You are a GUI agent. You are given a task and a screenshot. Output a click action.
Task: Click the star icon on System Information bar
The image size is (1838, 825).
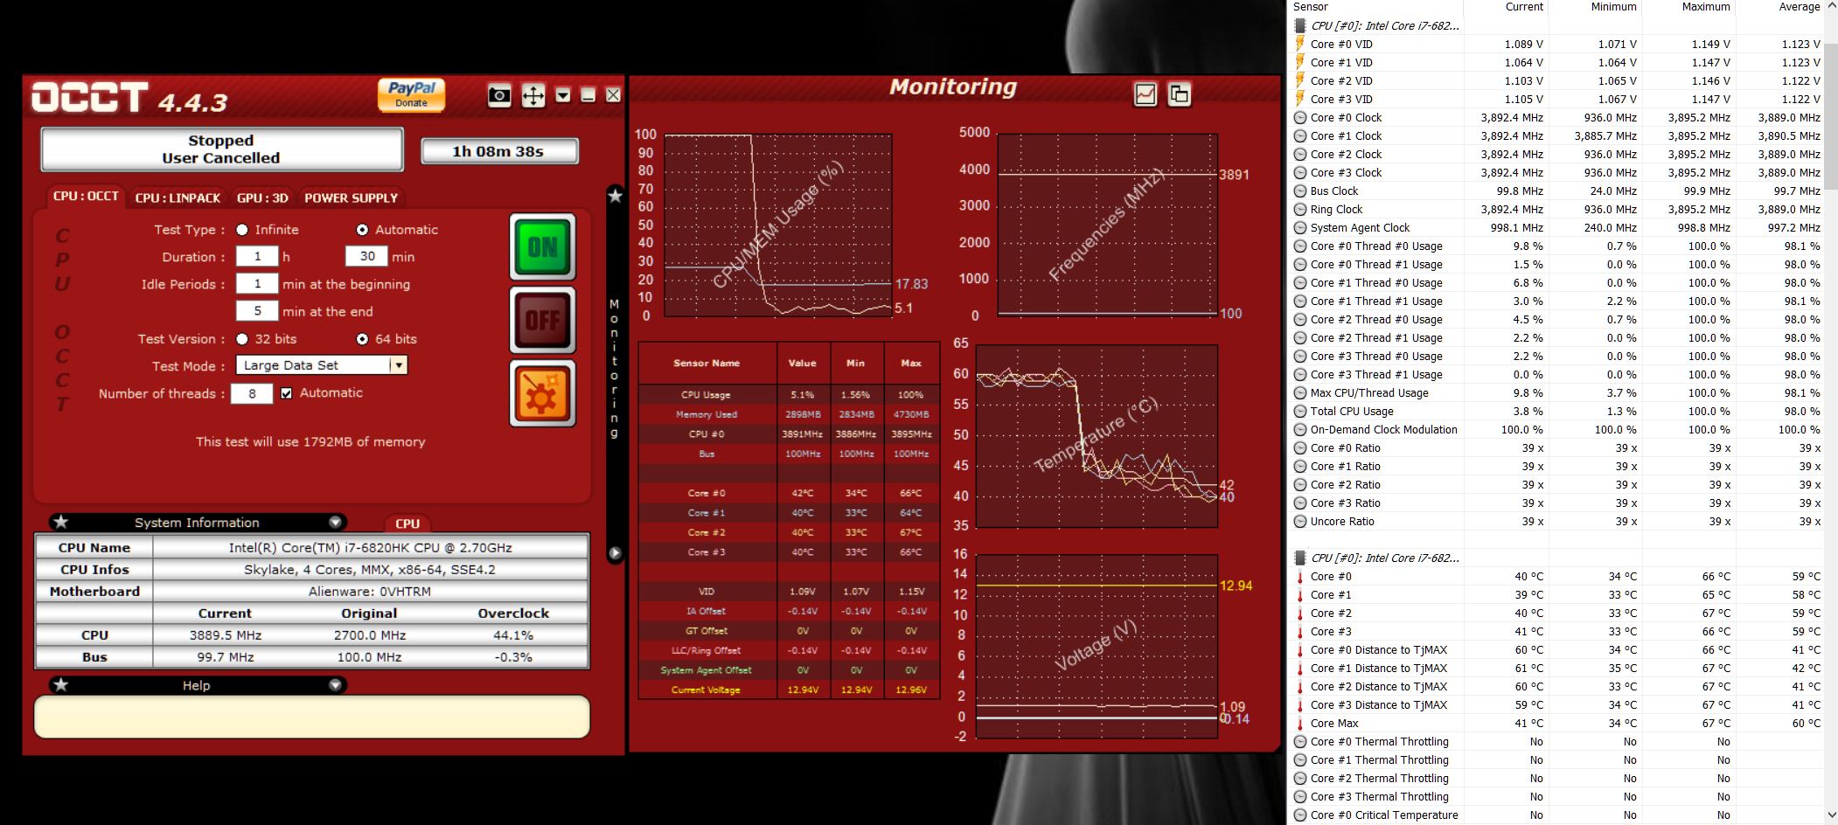click(x=60, y=522)
